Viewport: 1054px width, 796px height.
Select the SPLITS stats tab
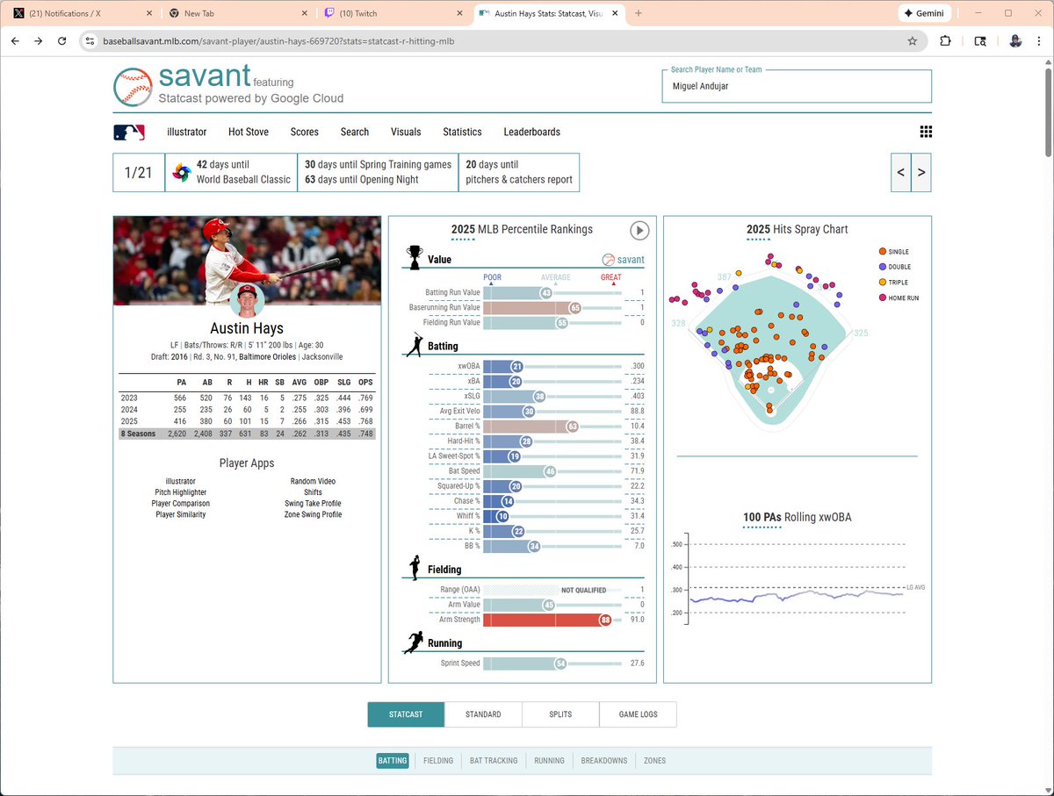(x=560, y=714)
